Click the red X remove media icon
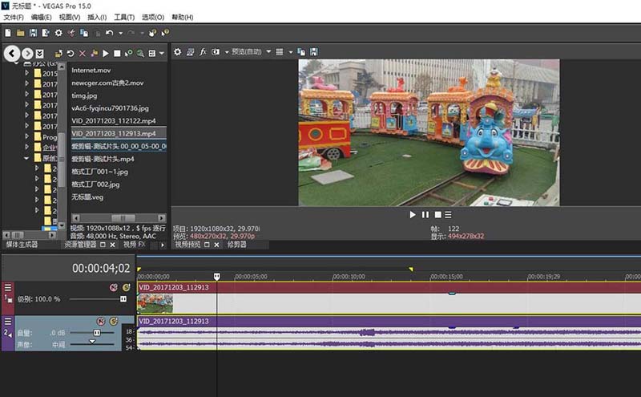The width and height of the screenshot is (641, 397). point(82,53)
